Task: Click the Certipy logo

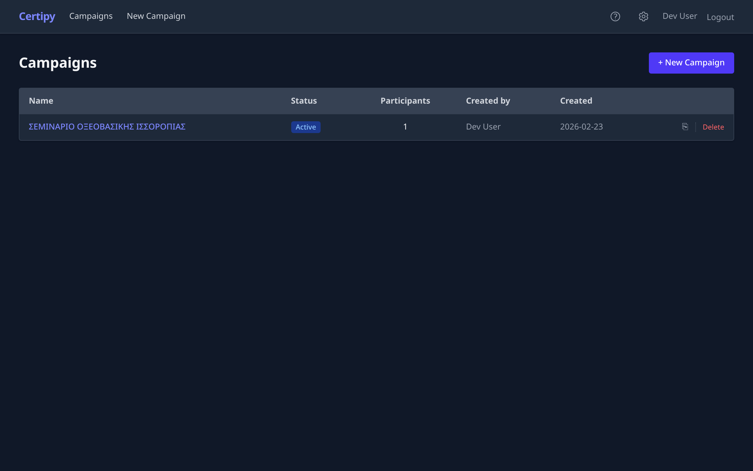Action: tap(37, 16)
